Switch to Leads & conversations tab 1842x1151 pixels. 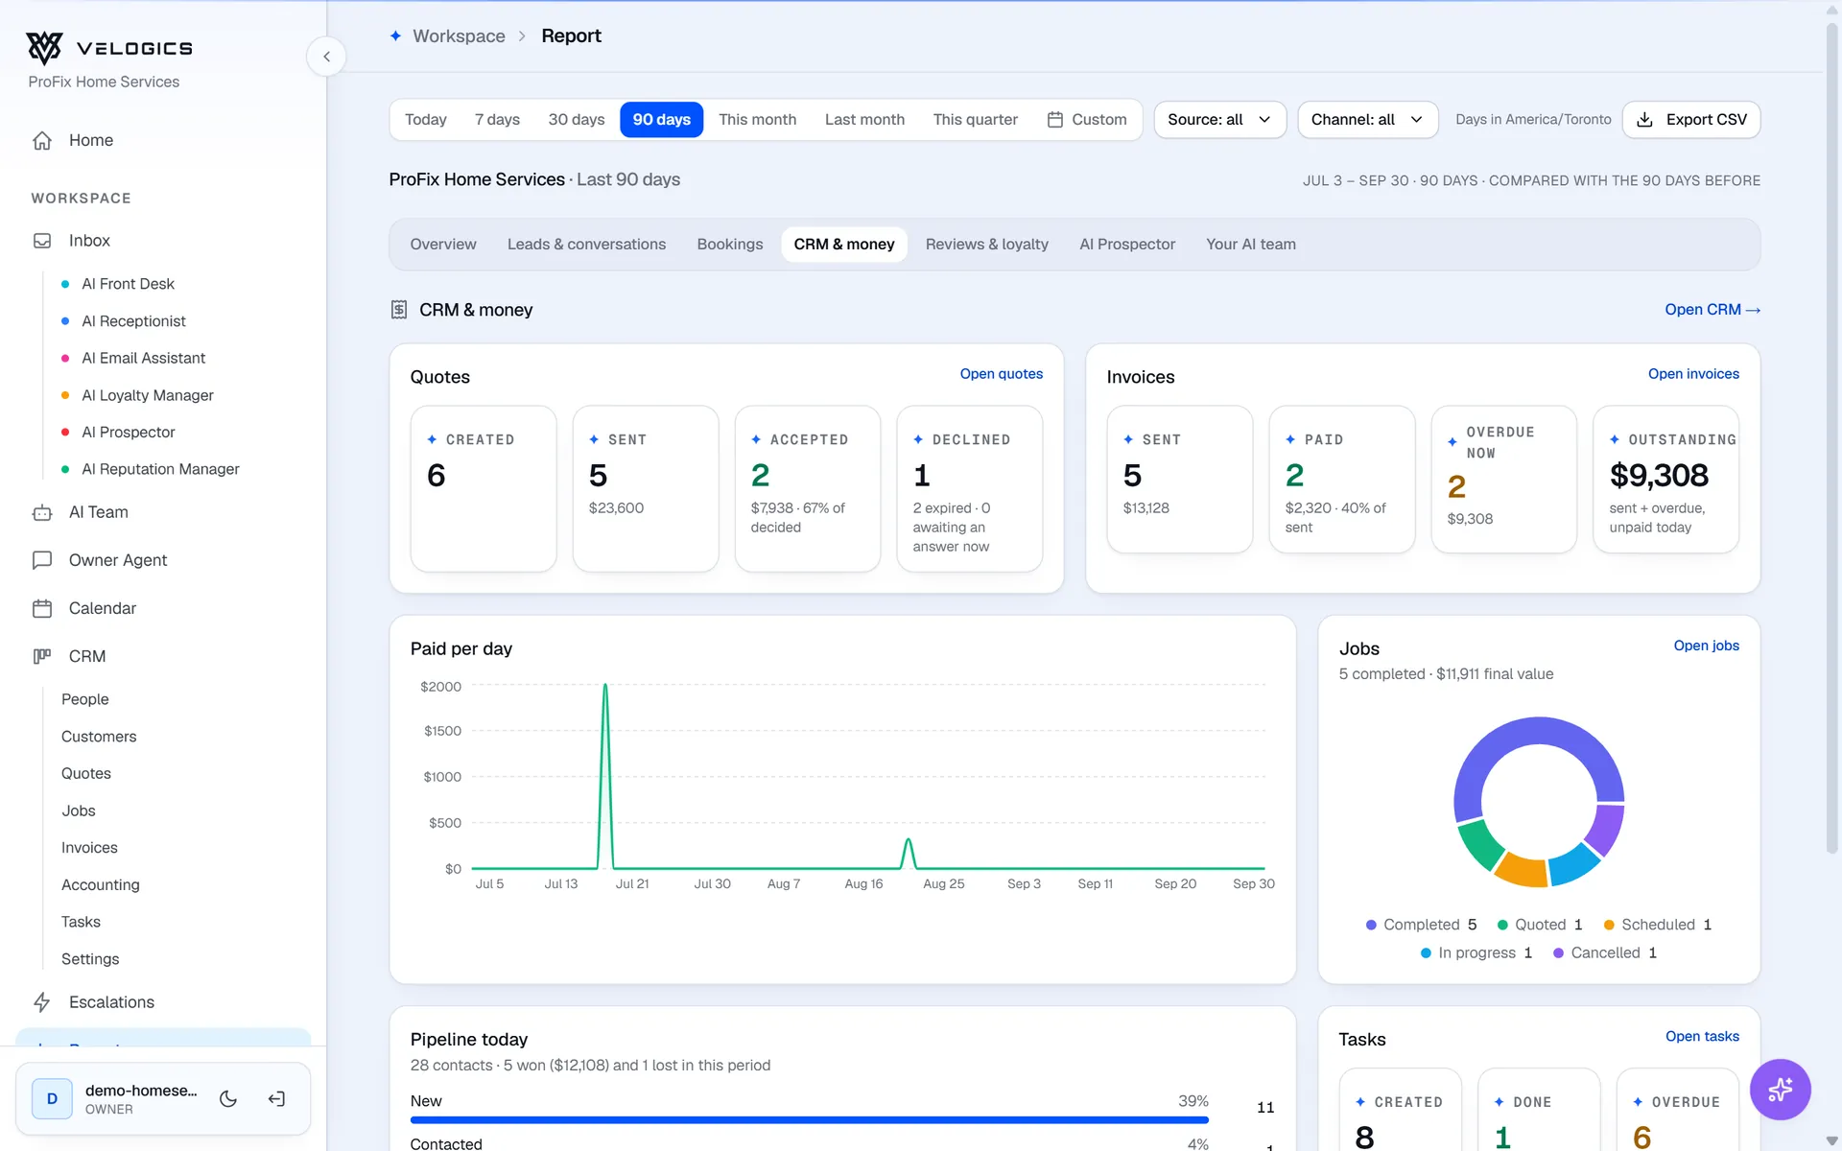coord(586,245)
